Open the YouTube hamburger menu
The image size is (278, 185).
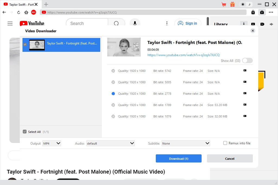point(10,23)
